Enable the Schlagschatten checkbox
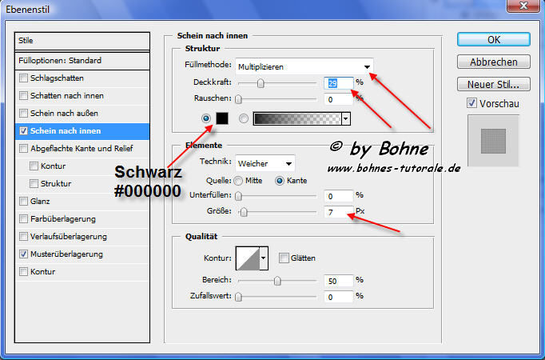The width and height of the screenshot is (545, 360). pos(24,78)
